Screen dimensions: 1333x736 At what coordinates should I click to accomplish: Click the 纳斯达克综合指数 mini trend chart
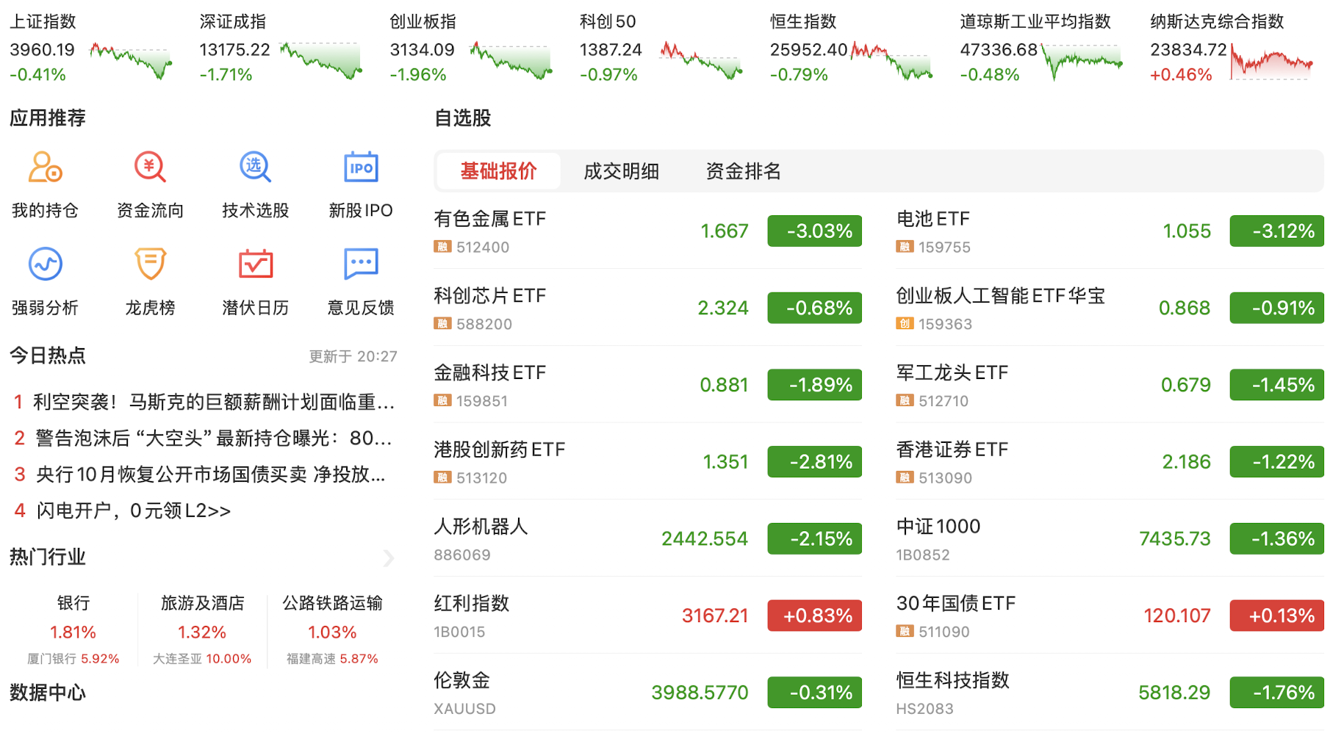(x=1271, y=62)
